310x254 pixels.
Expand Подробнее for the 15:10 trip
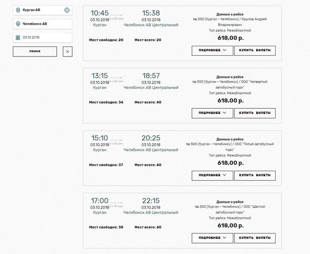coord(212,175)
